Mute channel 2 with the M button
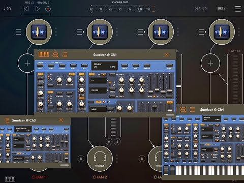This screenshot has width=244, height=183. tap(109, 142)
